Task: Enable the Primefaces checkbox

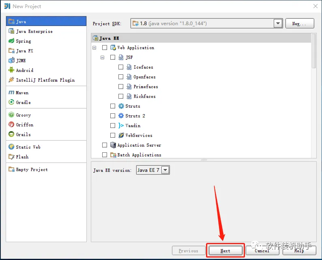Action: [121, 87]
